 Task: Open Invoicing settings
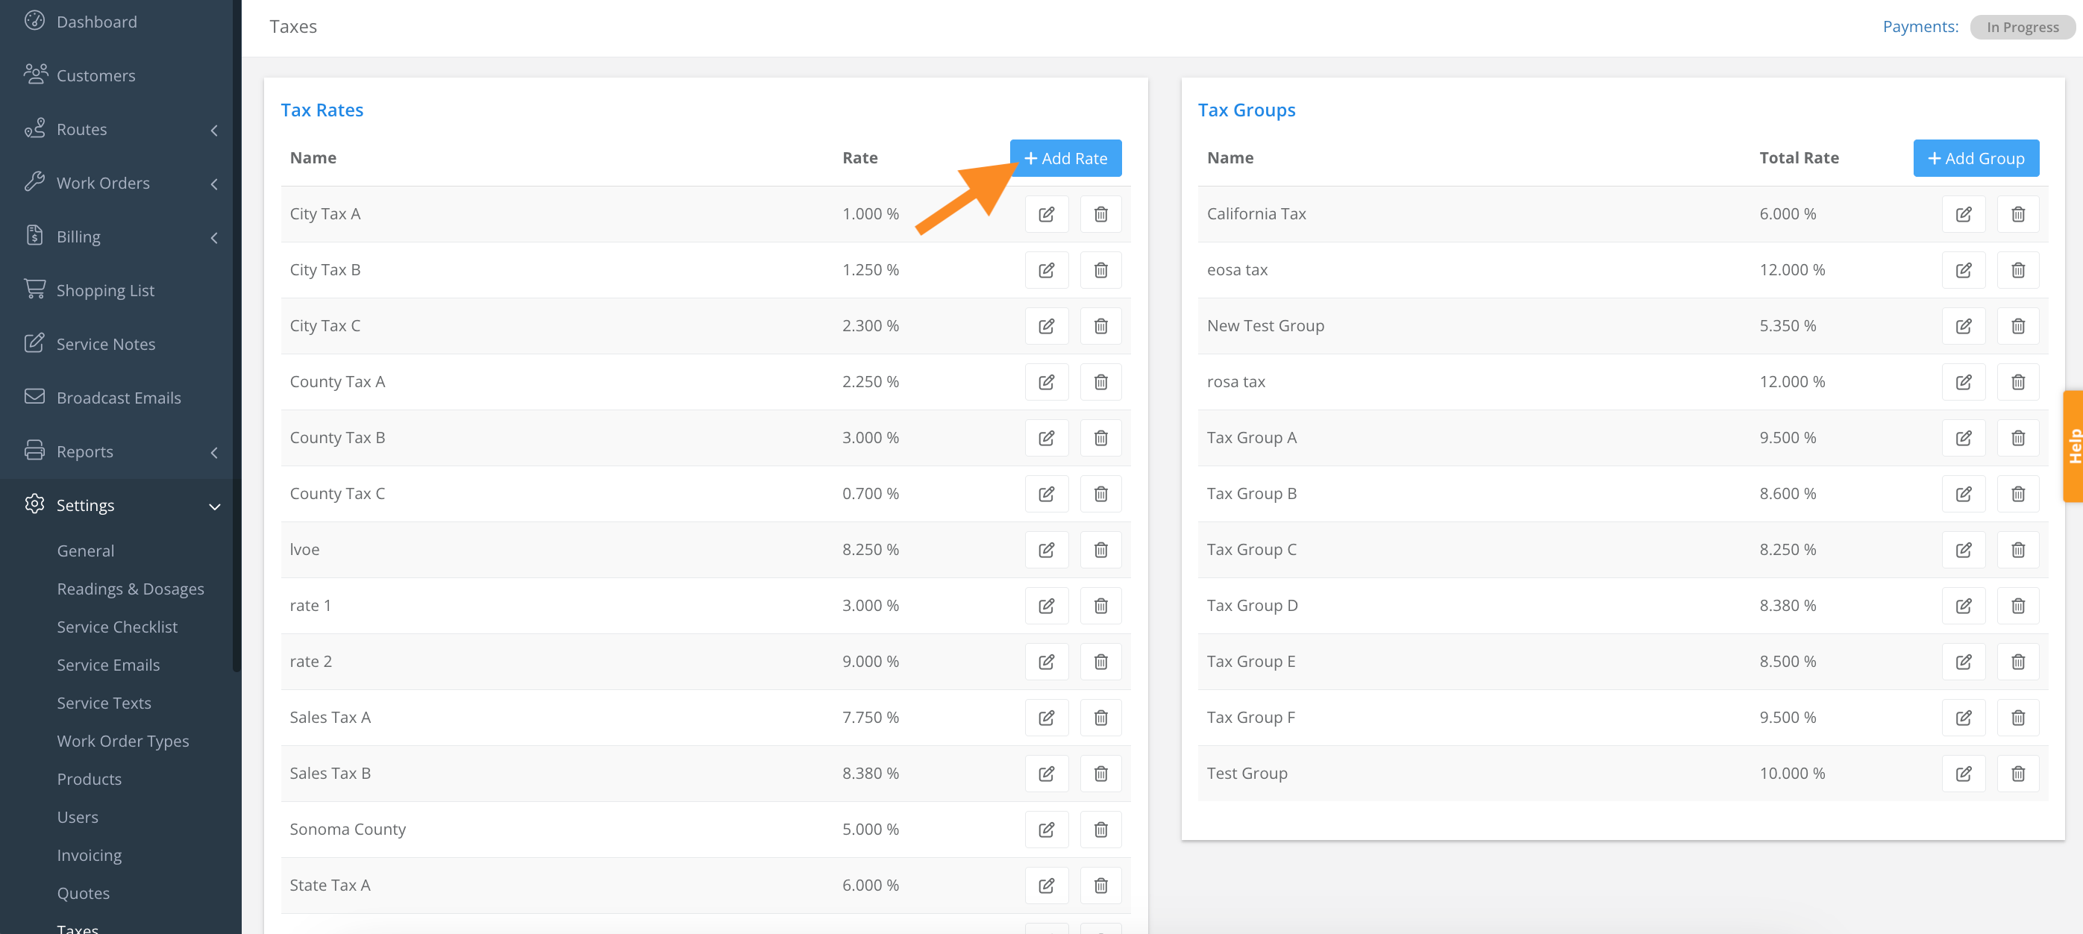point(90,855)
